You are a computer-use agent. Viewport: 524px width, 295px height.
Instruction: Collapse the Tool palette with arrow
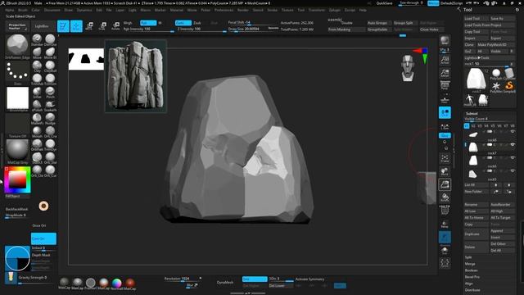458,9
